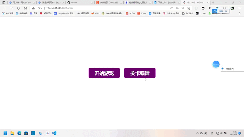Open a new tab with plus button
Image resolution: width=244 pixels, height=137 pixels.
[213, 2]
